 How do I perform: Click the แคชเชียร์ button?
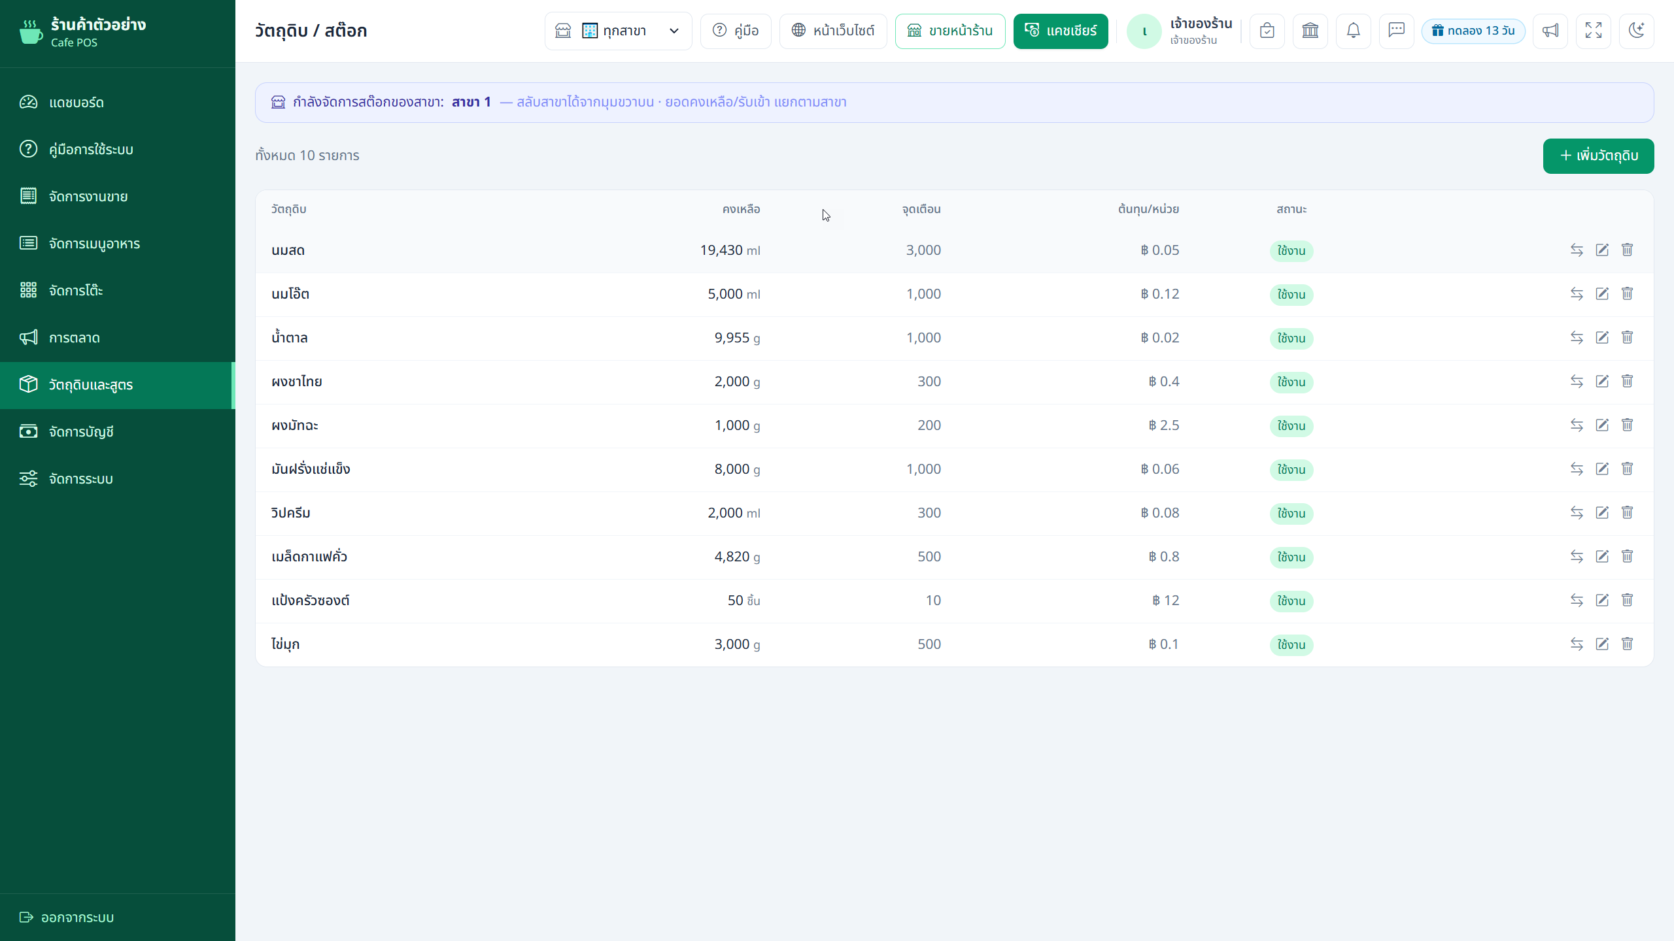click(1061, 31)
